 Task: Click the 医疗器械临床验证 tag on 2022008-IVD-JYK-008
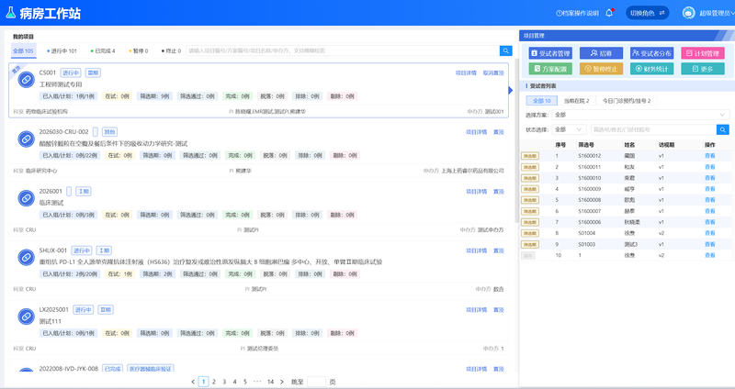tap(151, 369)
